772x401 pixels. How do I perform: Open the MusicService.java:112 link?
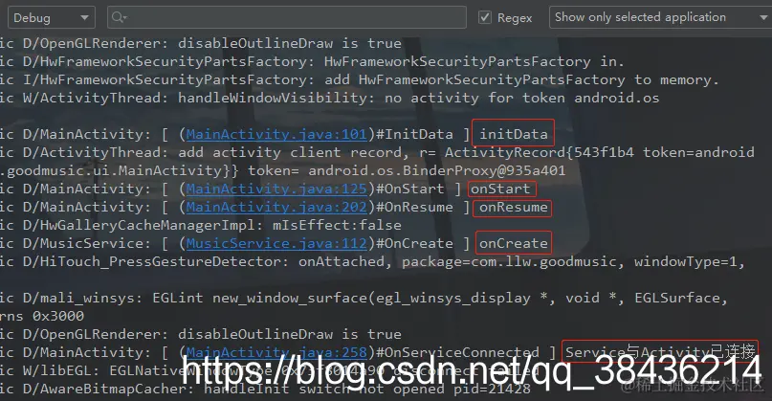click(276, 243)
